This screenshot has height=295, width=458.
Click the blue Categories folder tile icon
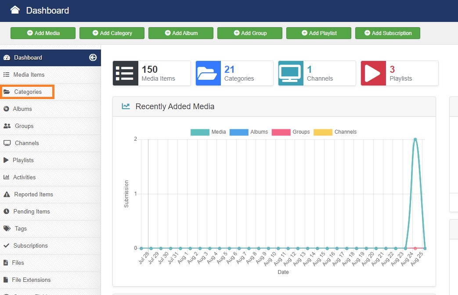[x=208, y=73]
